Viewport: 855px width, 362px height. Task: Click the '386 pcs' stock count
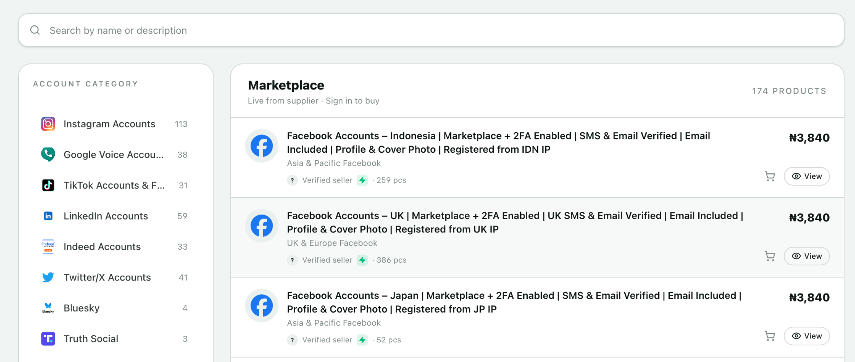[x=391, y=260]
